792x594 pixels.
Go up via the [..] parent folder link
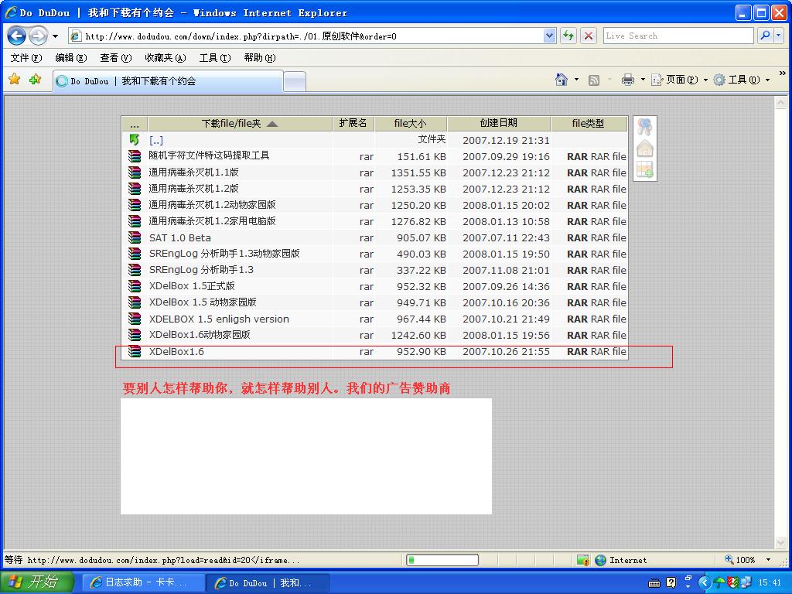pos(156,141)
